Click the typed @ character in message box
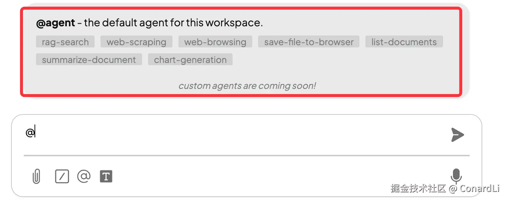Viewport: 506px width, 200px height. pos(30,133)
